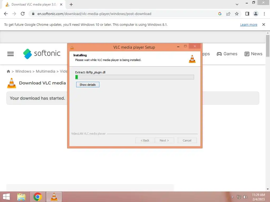This screenshot has width=270, height=202.
Task: Click the network tray icon
Action: (x=239, y=197)
